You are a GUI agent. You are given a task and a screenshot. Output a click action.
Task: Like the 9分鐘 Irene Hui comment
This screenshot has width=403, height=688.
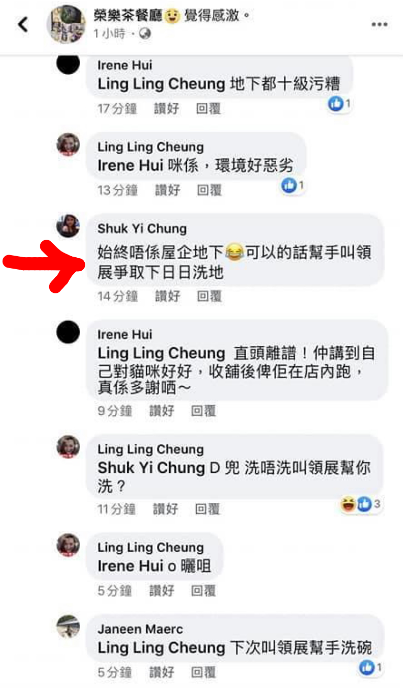162,411
